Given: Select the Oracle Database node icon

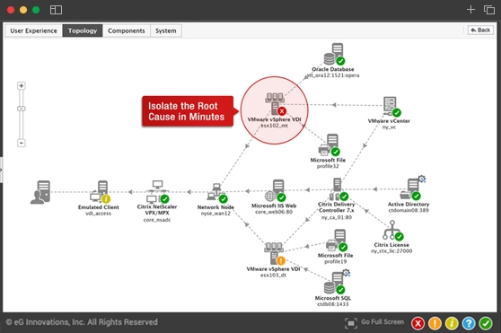Looking at the screenshot, I should coord(334,54).
